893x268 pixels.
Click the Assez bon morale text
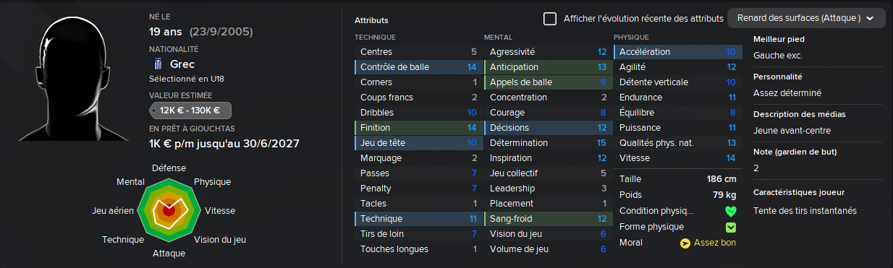click(x=715, y=243)
